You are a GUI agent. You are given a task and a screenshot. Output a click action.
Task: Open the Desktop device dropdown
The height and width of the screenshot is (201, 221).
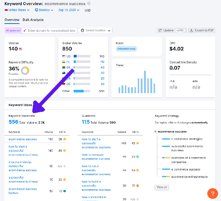click(x=44, y=10)
